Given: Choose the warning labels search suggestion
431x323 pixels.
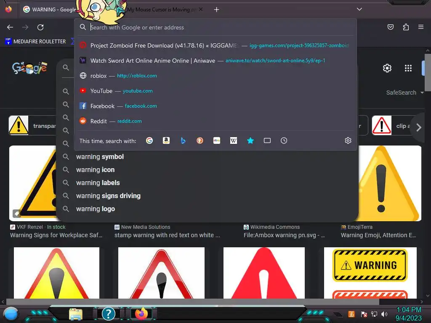Looking at the screenshot, I should click(98, 183).
